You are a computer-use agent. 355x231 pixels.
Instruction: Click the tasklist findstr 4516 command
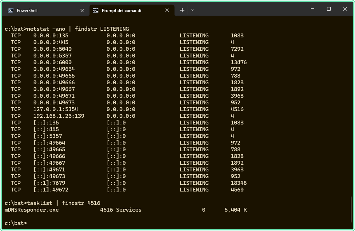52,203
